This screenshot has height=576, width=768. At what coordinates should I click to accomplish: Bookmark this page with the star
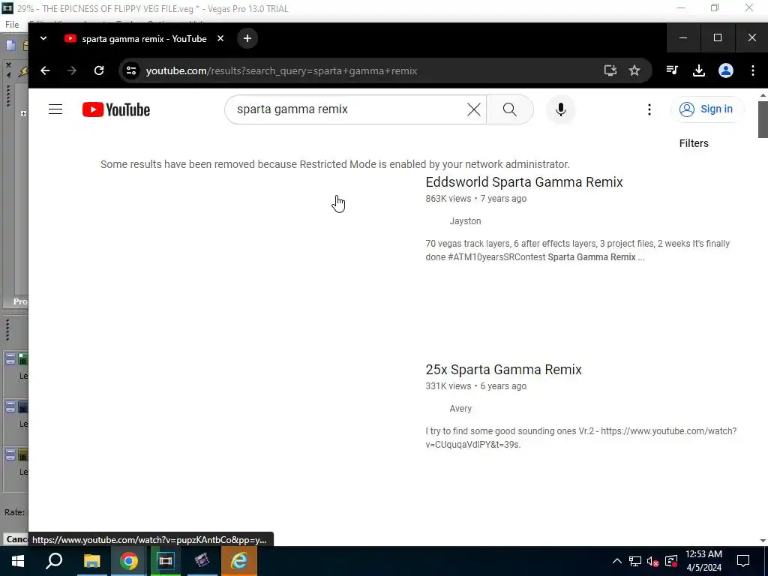634,70
